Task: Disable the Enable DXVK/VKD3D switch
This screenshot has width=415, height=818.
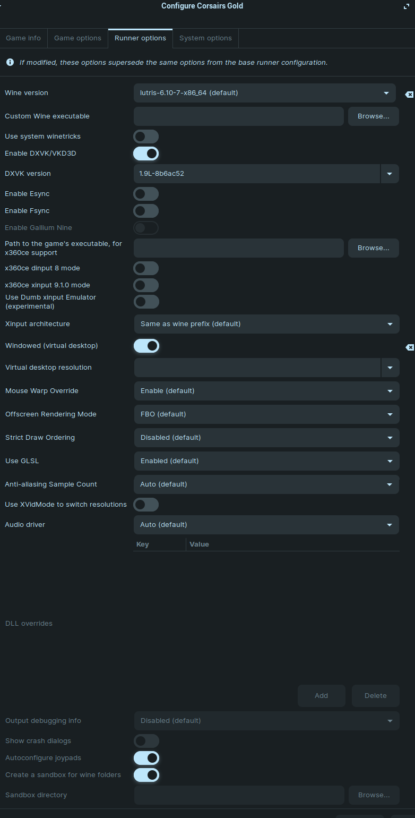Action: (146, 154)
